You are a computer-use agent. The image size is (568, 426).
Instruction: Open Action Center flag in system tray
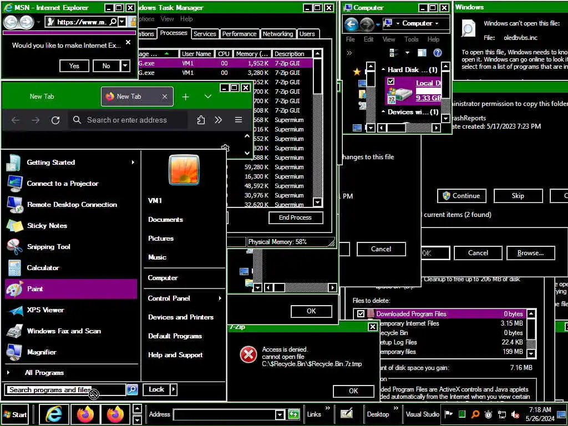448,414
